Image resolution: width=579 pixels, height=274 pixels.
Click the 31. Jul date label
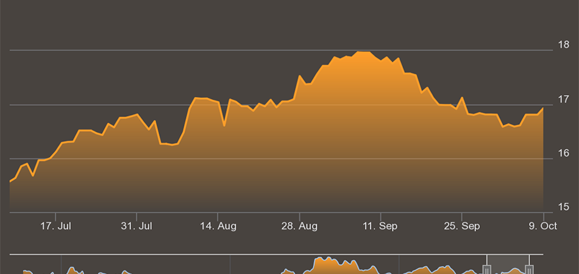click(137, 226)
